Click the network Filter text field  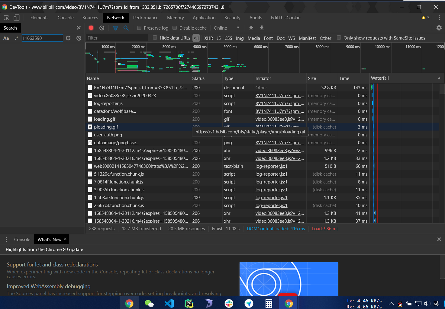[x=117, y=38]
